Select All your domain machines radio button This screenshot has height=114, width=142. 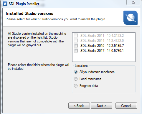point(76,72)
